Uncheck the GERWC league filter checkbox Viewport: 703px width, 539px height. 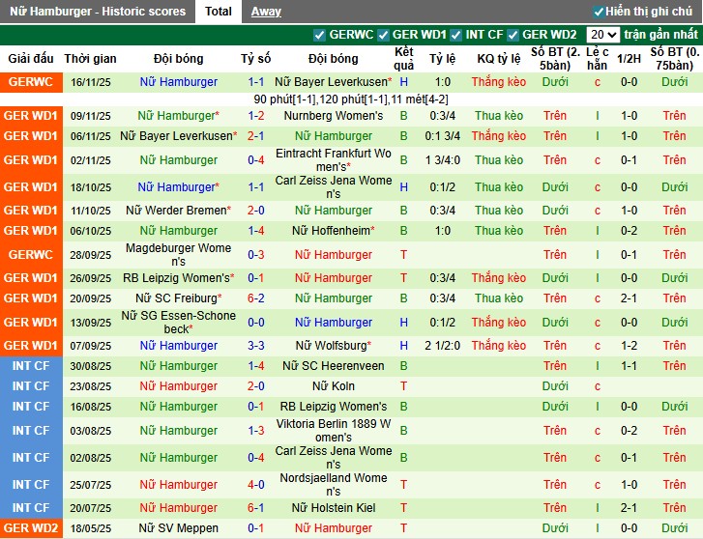coord(319,35)
